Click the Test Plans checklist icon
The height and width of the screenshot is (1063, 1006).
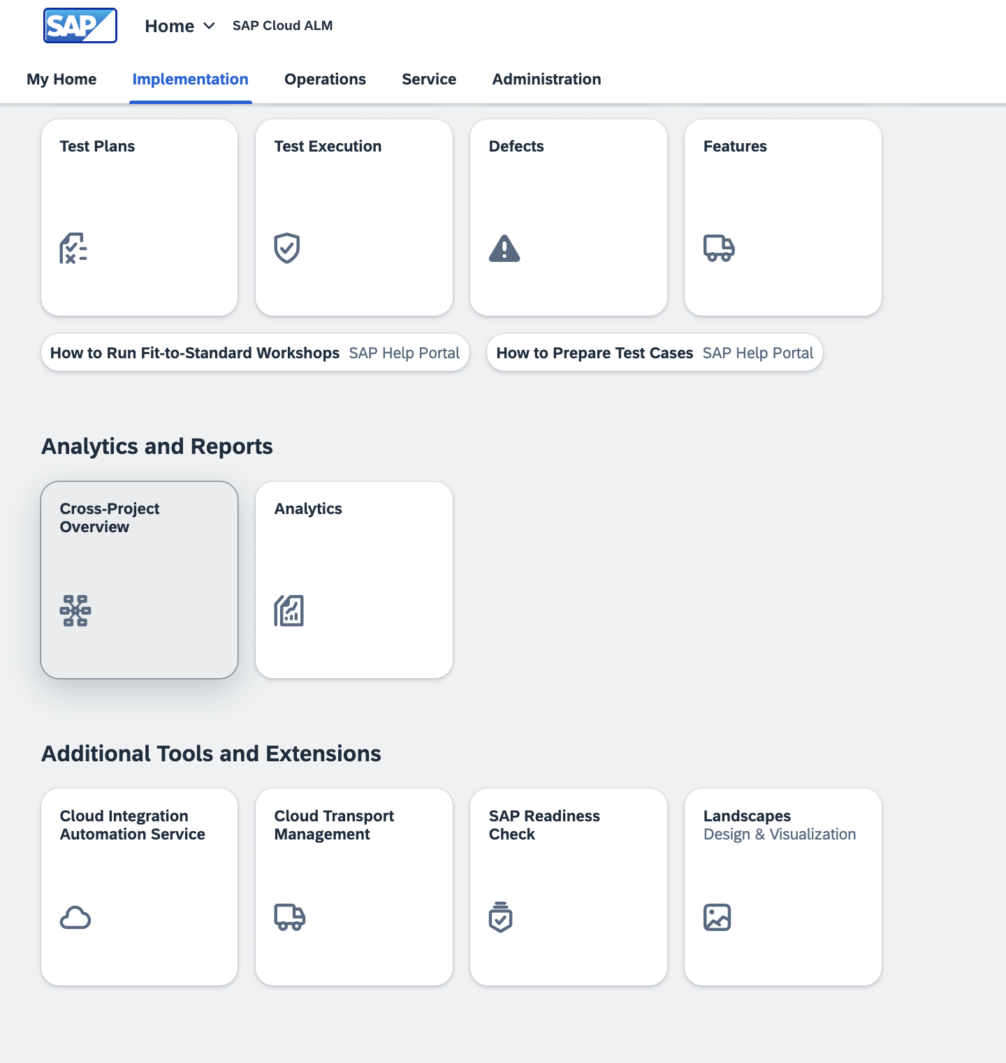(x=73, y=249)
